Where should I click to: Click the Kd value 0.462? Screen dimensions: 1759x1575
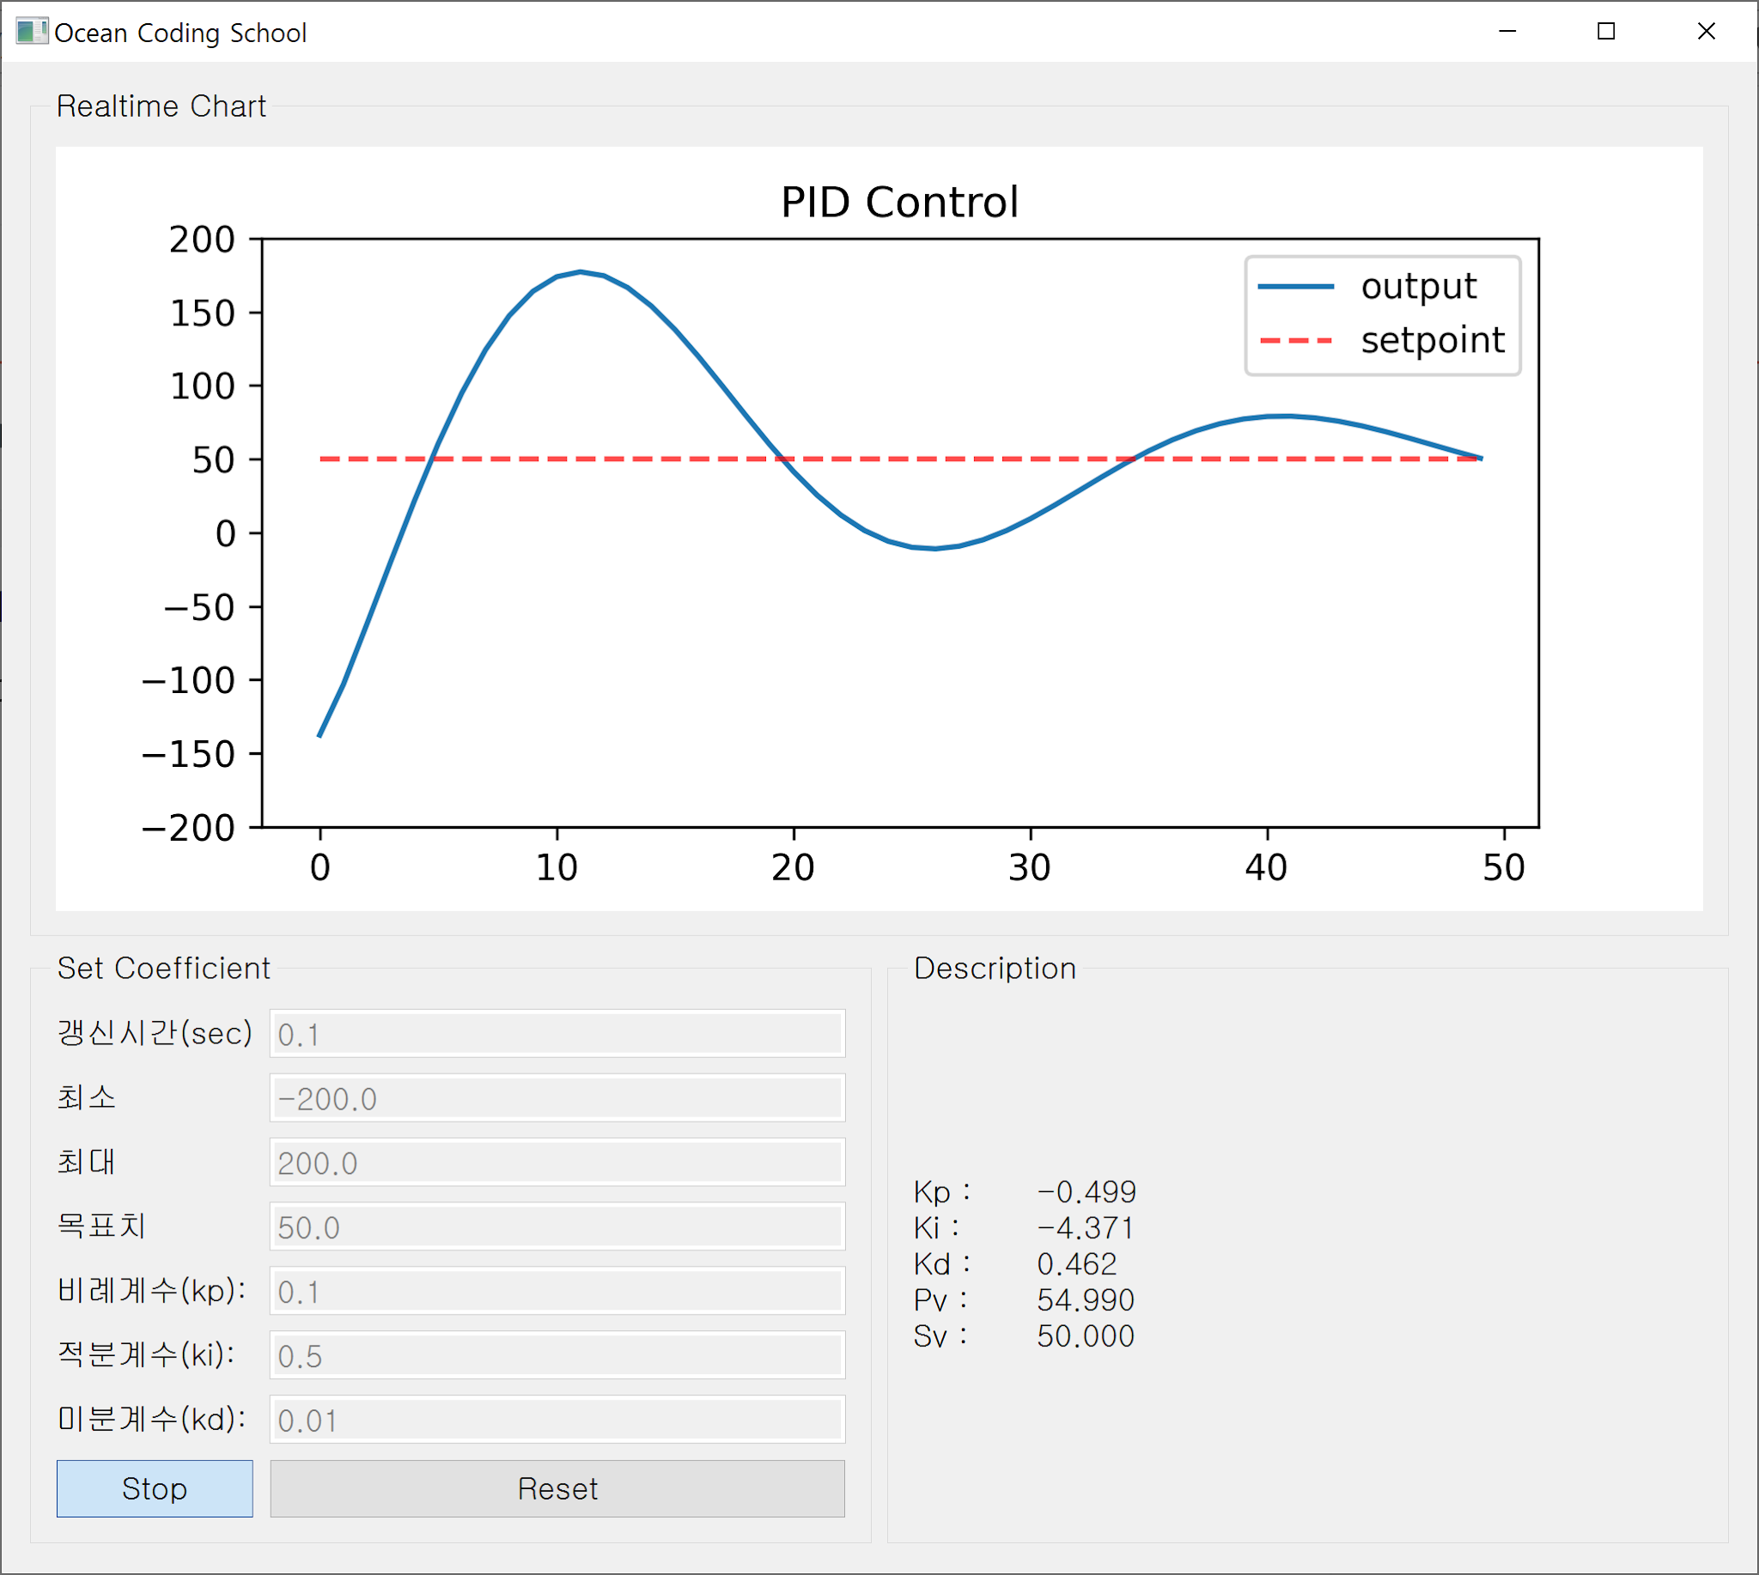[1077, 1264]
